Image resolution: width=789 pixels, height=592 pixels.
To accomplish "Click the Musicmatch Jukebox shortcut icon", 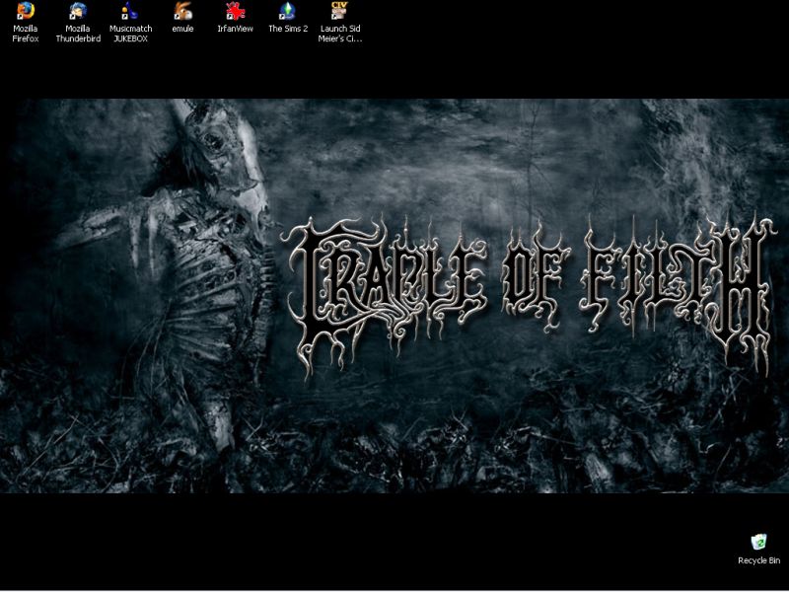I will coord(130,11).
